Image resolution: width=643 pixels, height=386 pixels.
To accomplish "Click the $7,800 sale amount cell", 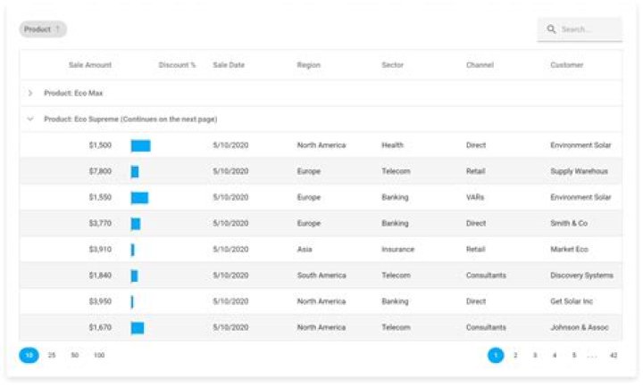I will (100, 171).
